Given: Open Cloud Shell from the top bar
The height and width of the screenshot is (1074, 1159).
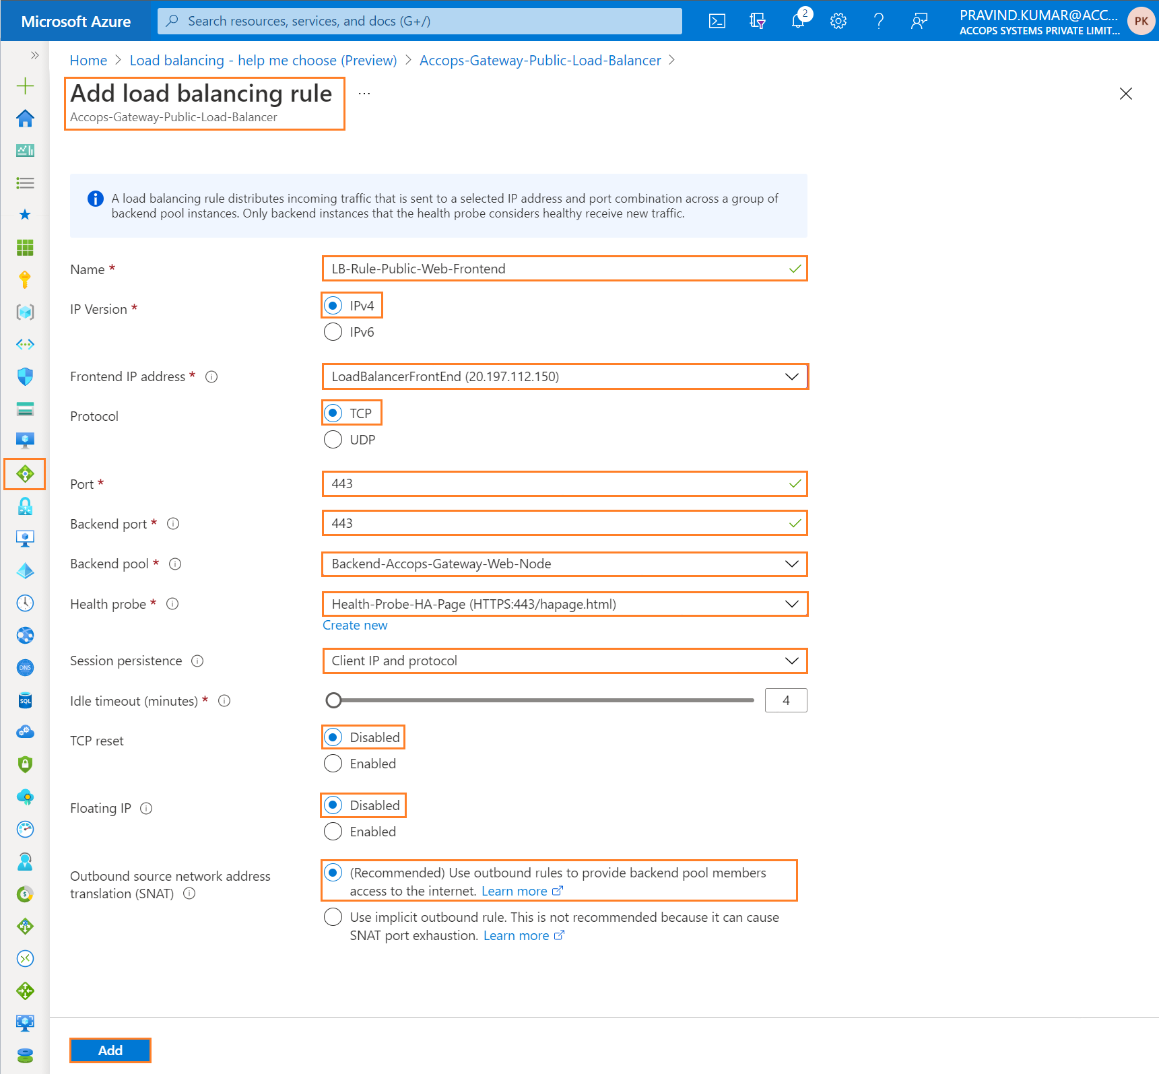Looking at the screenshot, I should [x=717, y=21].
